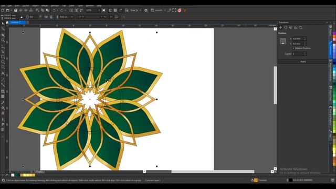The width and height of the screenshot is (336, 189).
Task: Click the closed curve button
Action: (117, 17)
